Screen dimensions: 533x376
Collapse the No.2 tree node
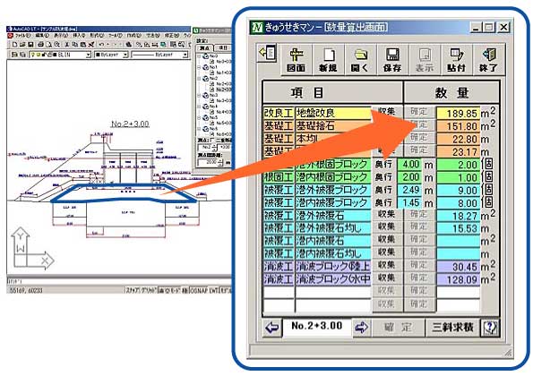click(200, 79)
